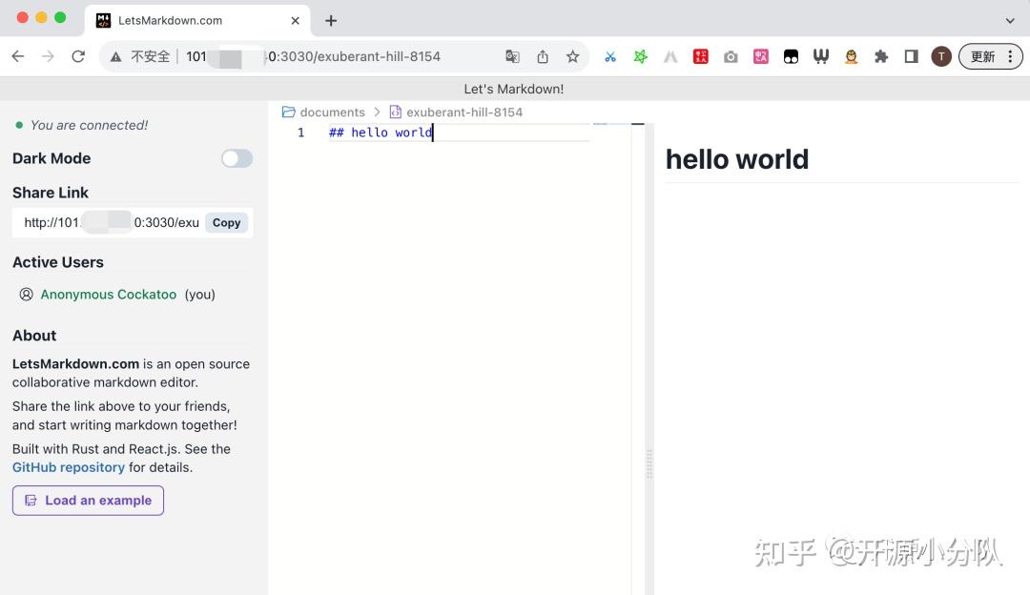Click the update (更新) button
The width and height of the screenshot is (1030, 595).
(x=982, y=57)
